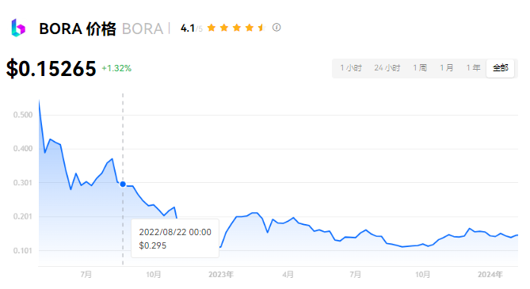Click the +1.32% price change label
The width and height of the screenshot is (530, 289).
click(x=116, y=68)
